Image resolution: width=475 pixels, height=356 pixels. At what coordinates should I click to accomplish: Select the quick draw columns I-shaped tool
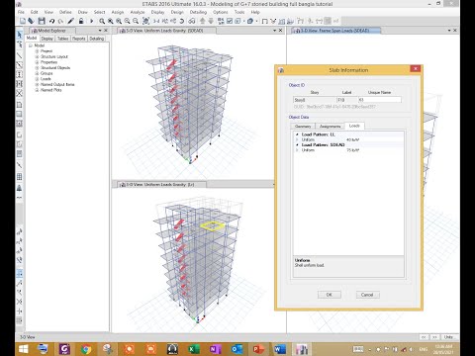[20, 74]
